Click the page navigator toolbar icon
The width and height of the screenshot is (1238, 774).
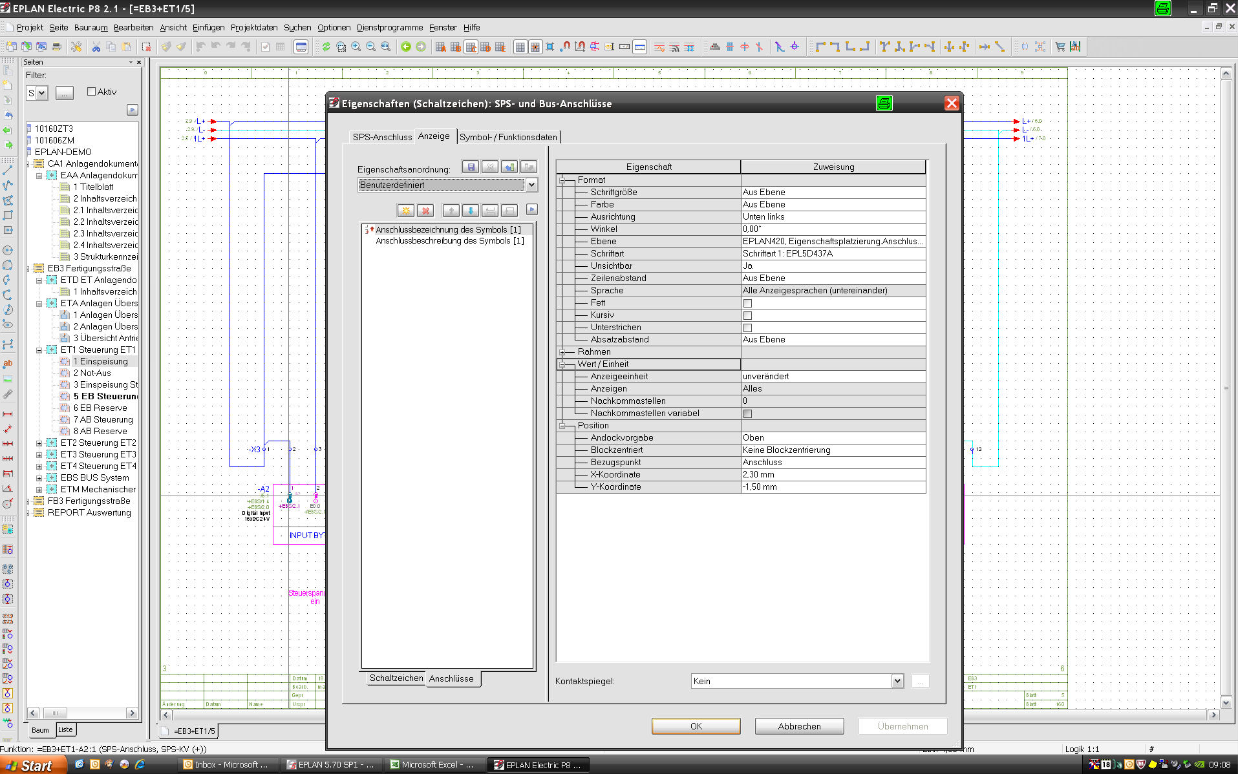pyautogui.click(x=301, y=47)
